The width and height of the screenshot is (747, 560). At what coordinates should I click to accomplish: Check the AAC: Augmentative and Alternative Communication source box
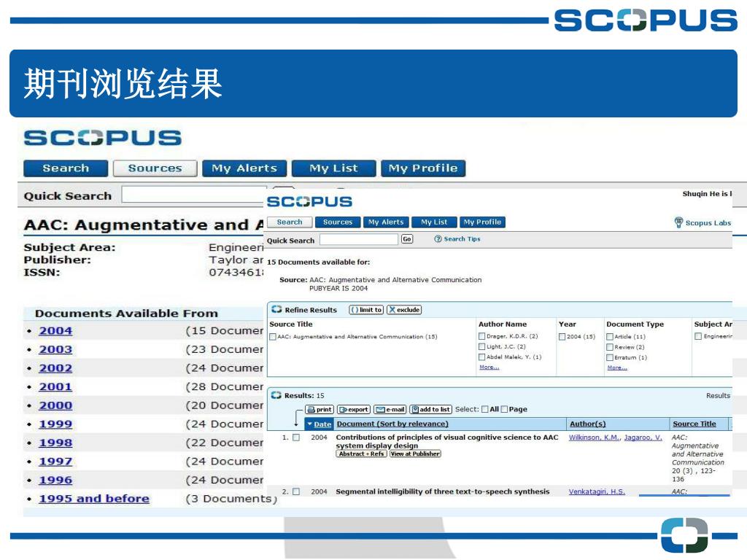[x=273, y=337]
